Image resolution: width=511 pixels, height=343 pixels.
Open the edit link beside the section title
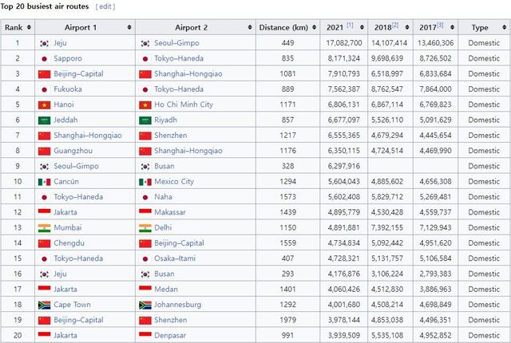point(105,6)
